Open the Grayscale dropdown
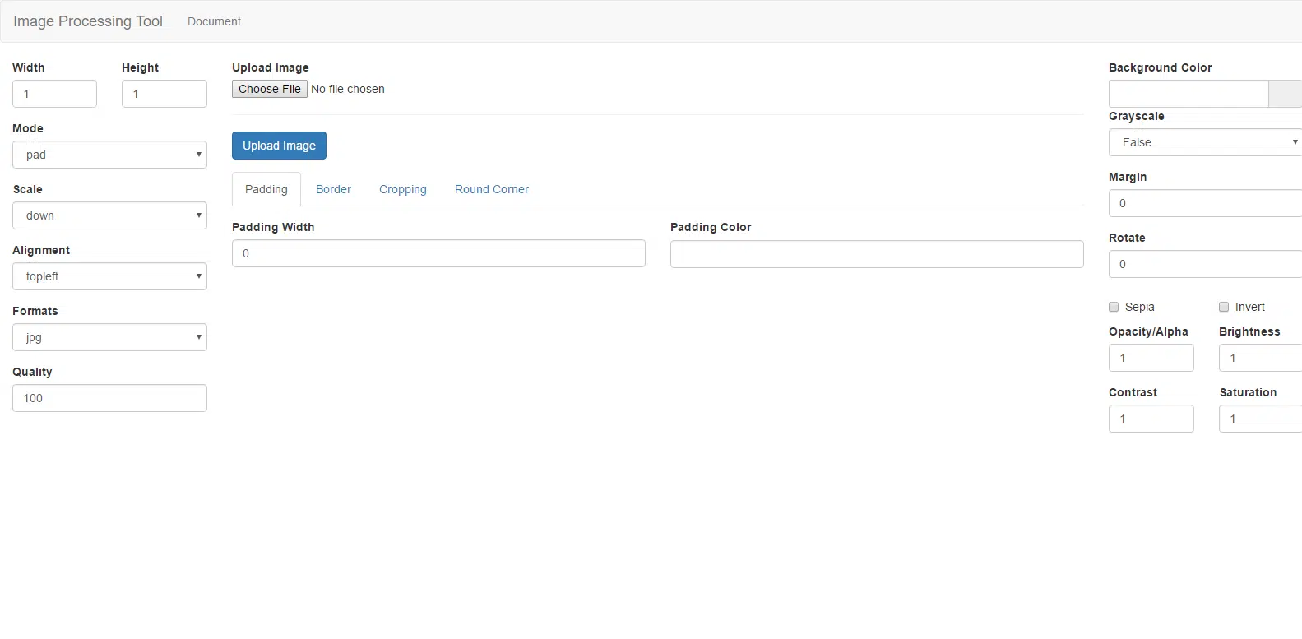The width and height of the screenshot is (1302, 639). [x=1204, y=142]
